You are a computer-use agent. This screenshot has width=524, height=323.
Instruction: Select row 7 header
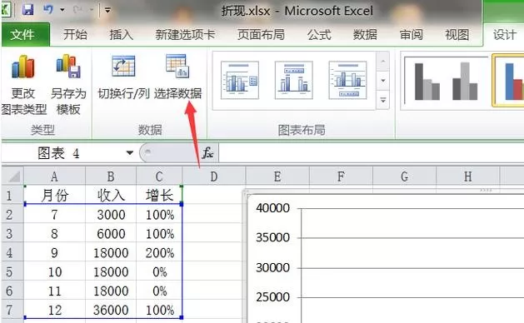(12, 310)
